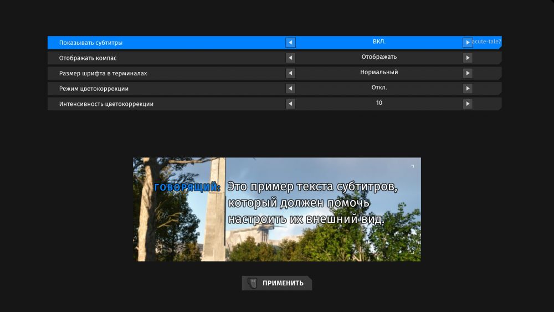Click the Откл. color correction value
Screen dimensions: 554x312
coord(379,88)
